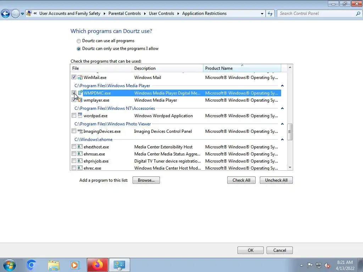Open the address bar history dropdown
This screenshot has width=363, height=272.
tap(262, 14)
